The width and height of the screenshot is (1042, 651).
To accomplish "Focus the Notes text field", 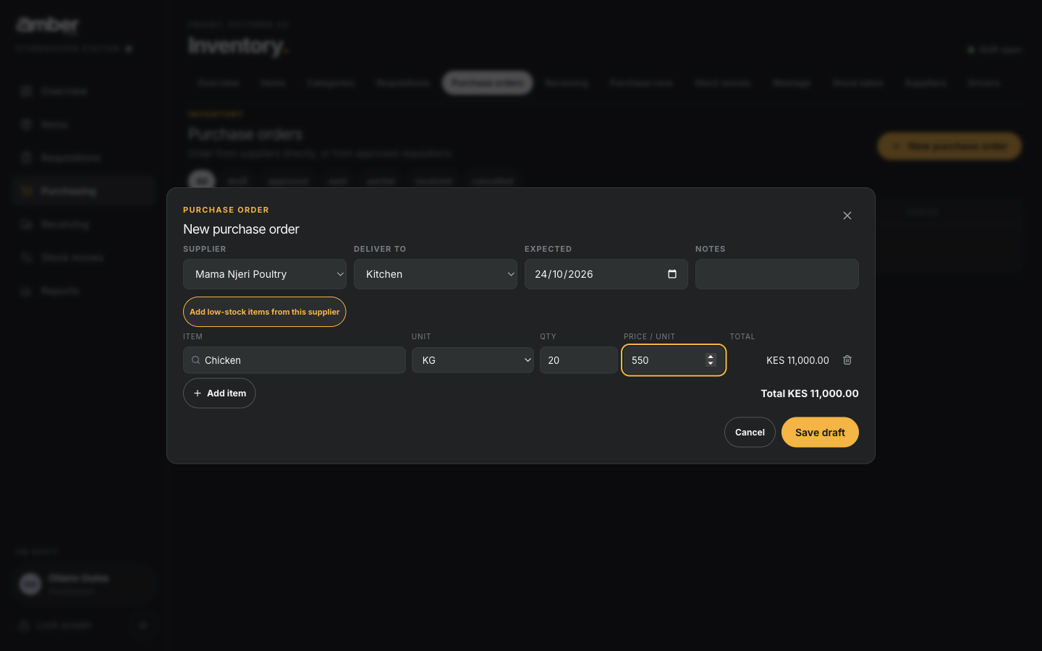I will click(777, 274).
